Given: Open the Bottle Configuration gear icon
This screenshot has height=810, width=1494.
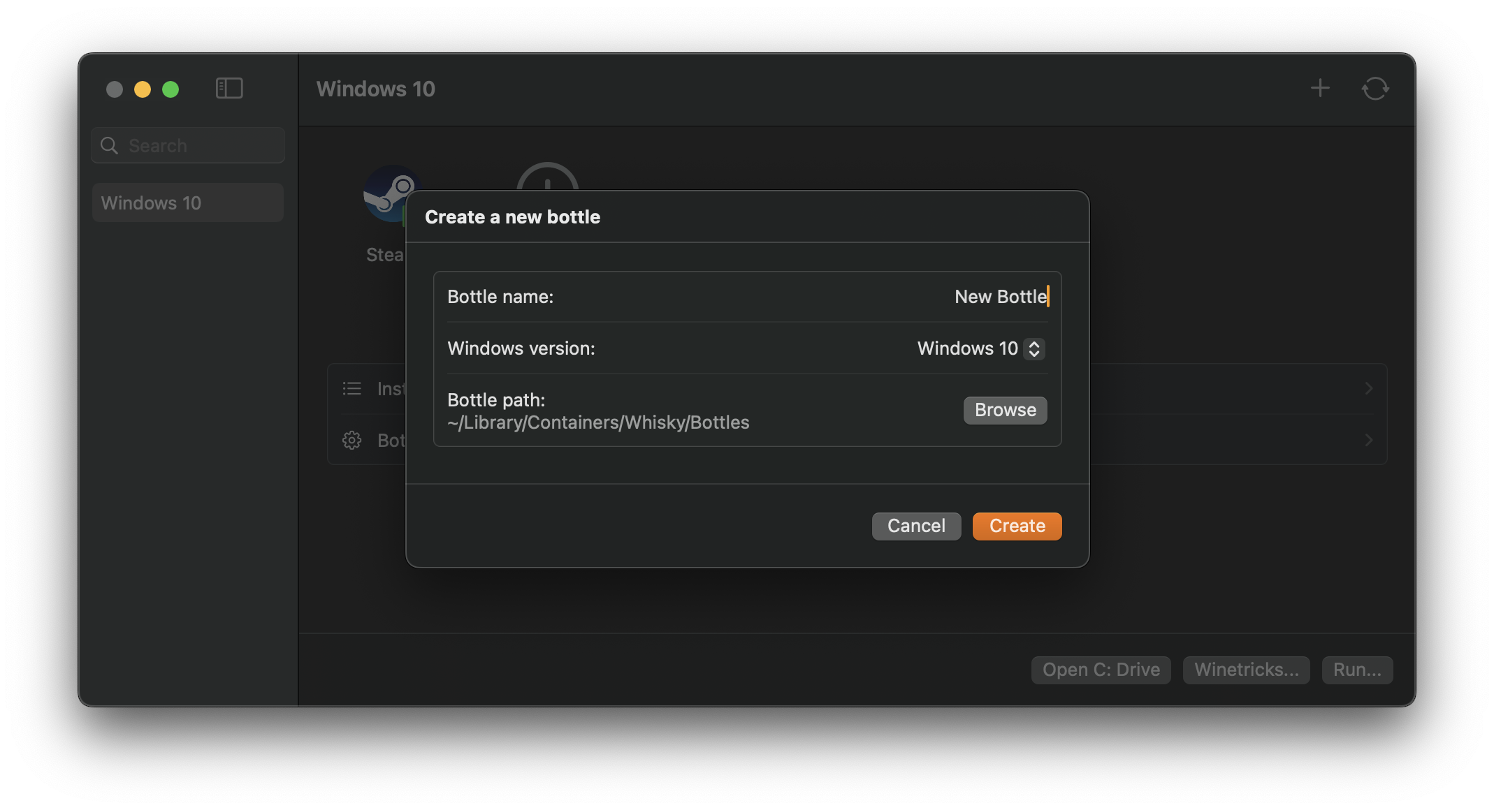Looking at the screenshot, I should (x=352, y=440).
